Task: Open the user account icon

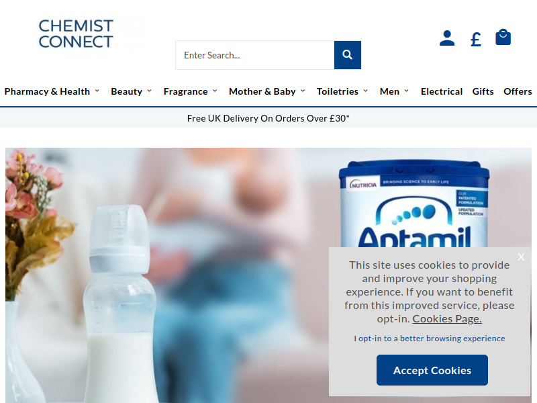Action: pyautogui.click(x=447, y=38)
